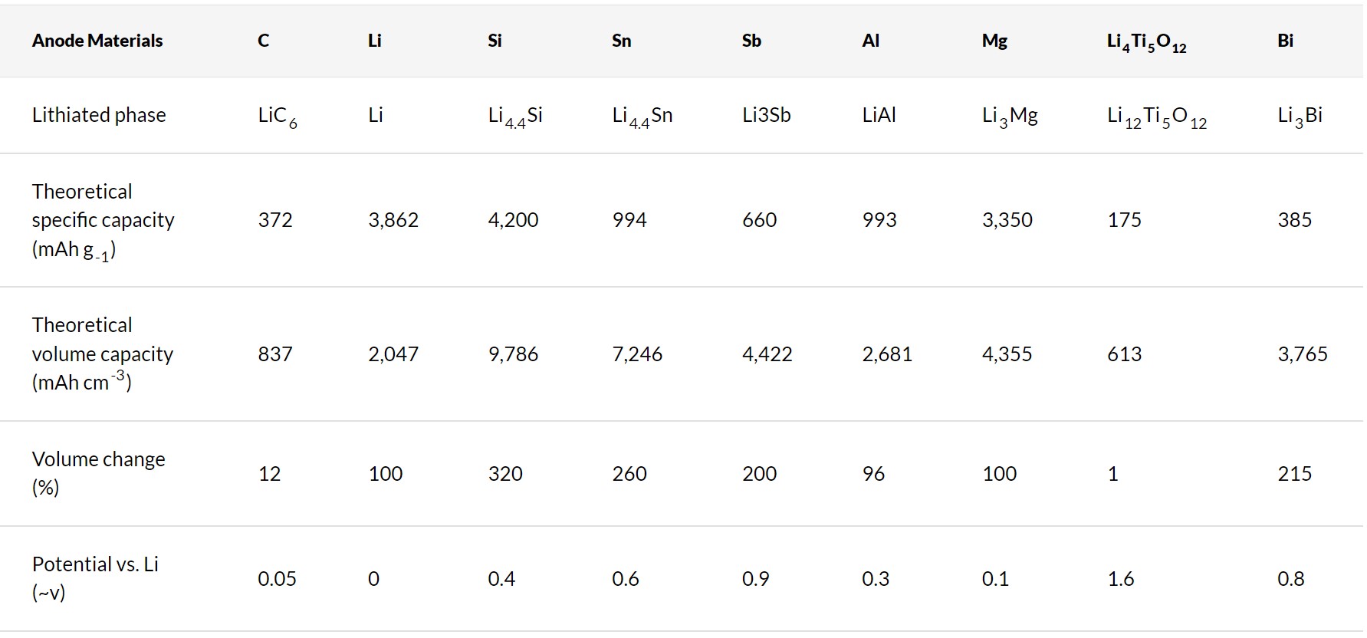Click the Li12Ti5O12 lithiated phase cell
The image size is (1367, 638).
tap(1157, 117)
